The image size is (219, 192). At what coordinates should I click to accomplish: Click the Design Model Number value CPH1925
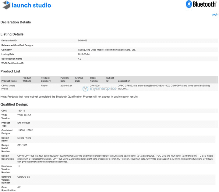point(22,145)
